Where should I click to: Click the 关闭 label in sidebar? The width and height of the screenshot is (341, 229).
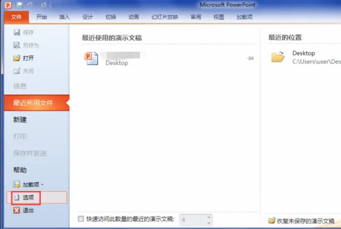pyautogui.click(x=28, y=71)
